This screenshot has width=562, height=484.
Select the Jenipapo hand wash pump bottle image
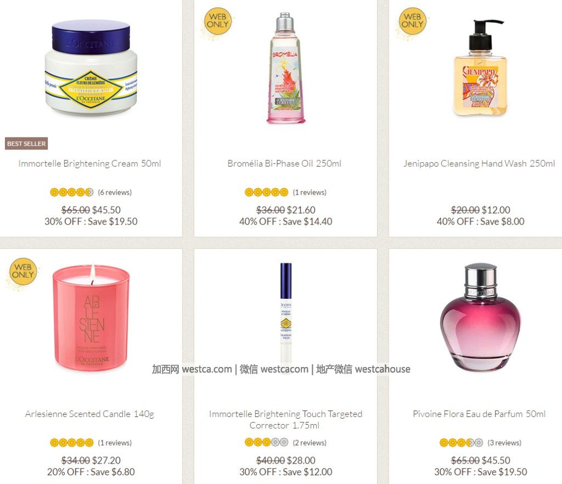(481, 68)
